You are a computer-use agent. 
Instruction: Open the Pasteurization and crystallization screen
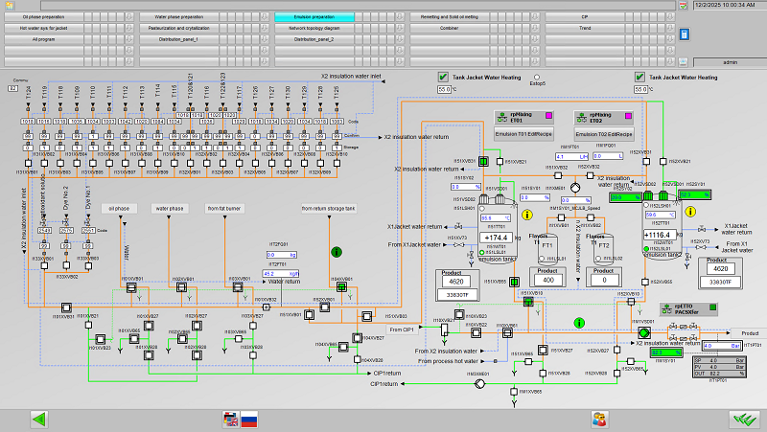(x=179, y=29)
